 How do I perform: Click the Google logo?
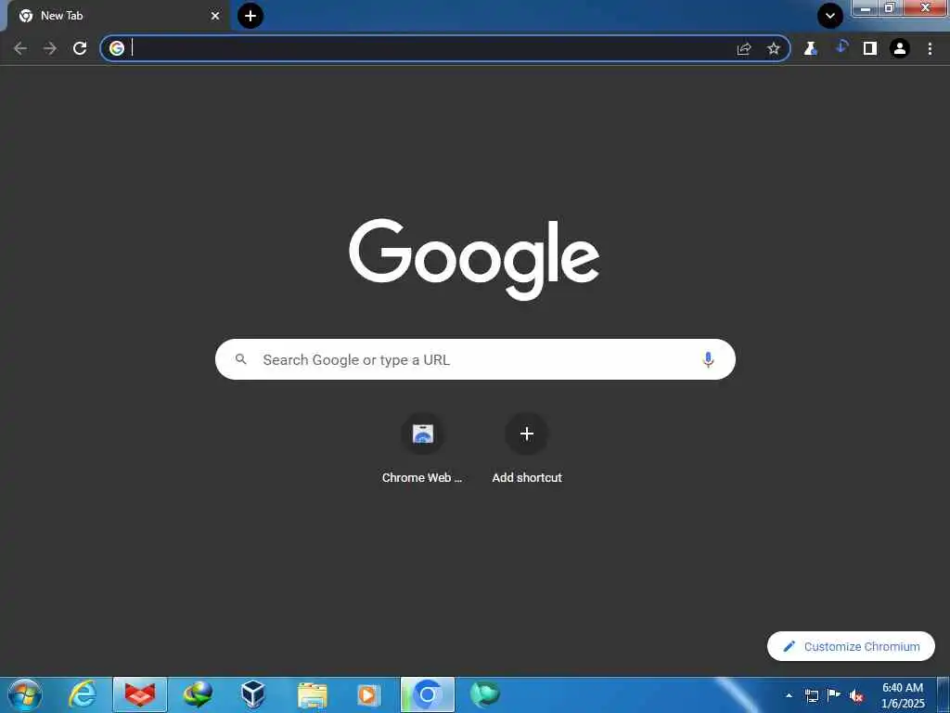coord(474,259)
